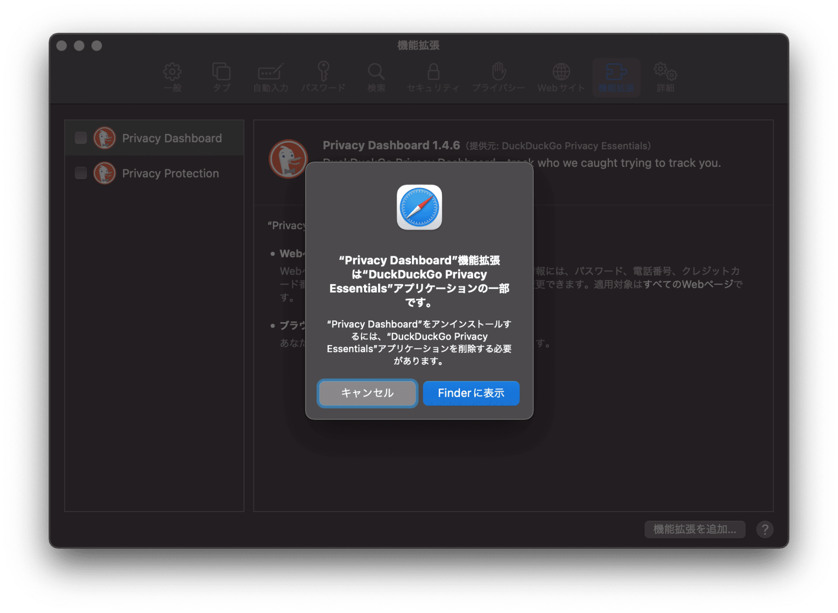This screenshot has height=613, width=838.
Task: Open the プライバシー (Privacy) hand icon tab
Action: (498, 77)
